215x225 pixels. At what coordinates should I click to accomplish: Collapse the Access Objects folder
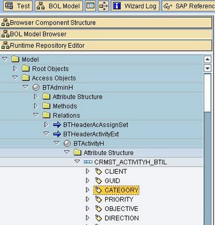(x=15, y=78)
